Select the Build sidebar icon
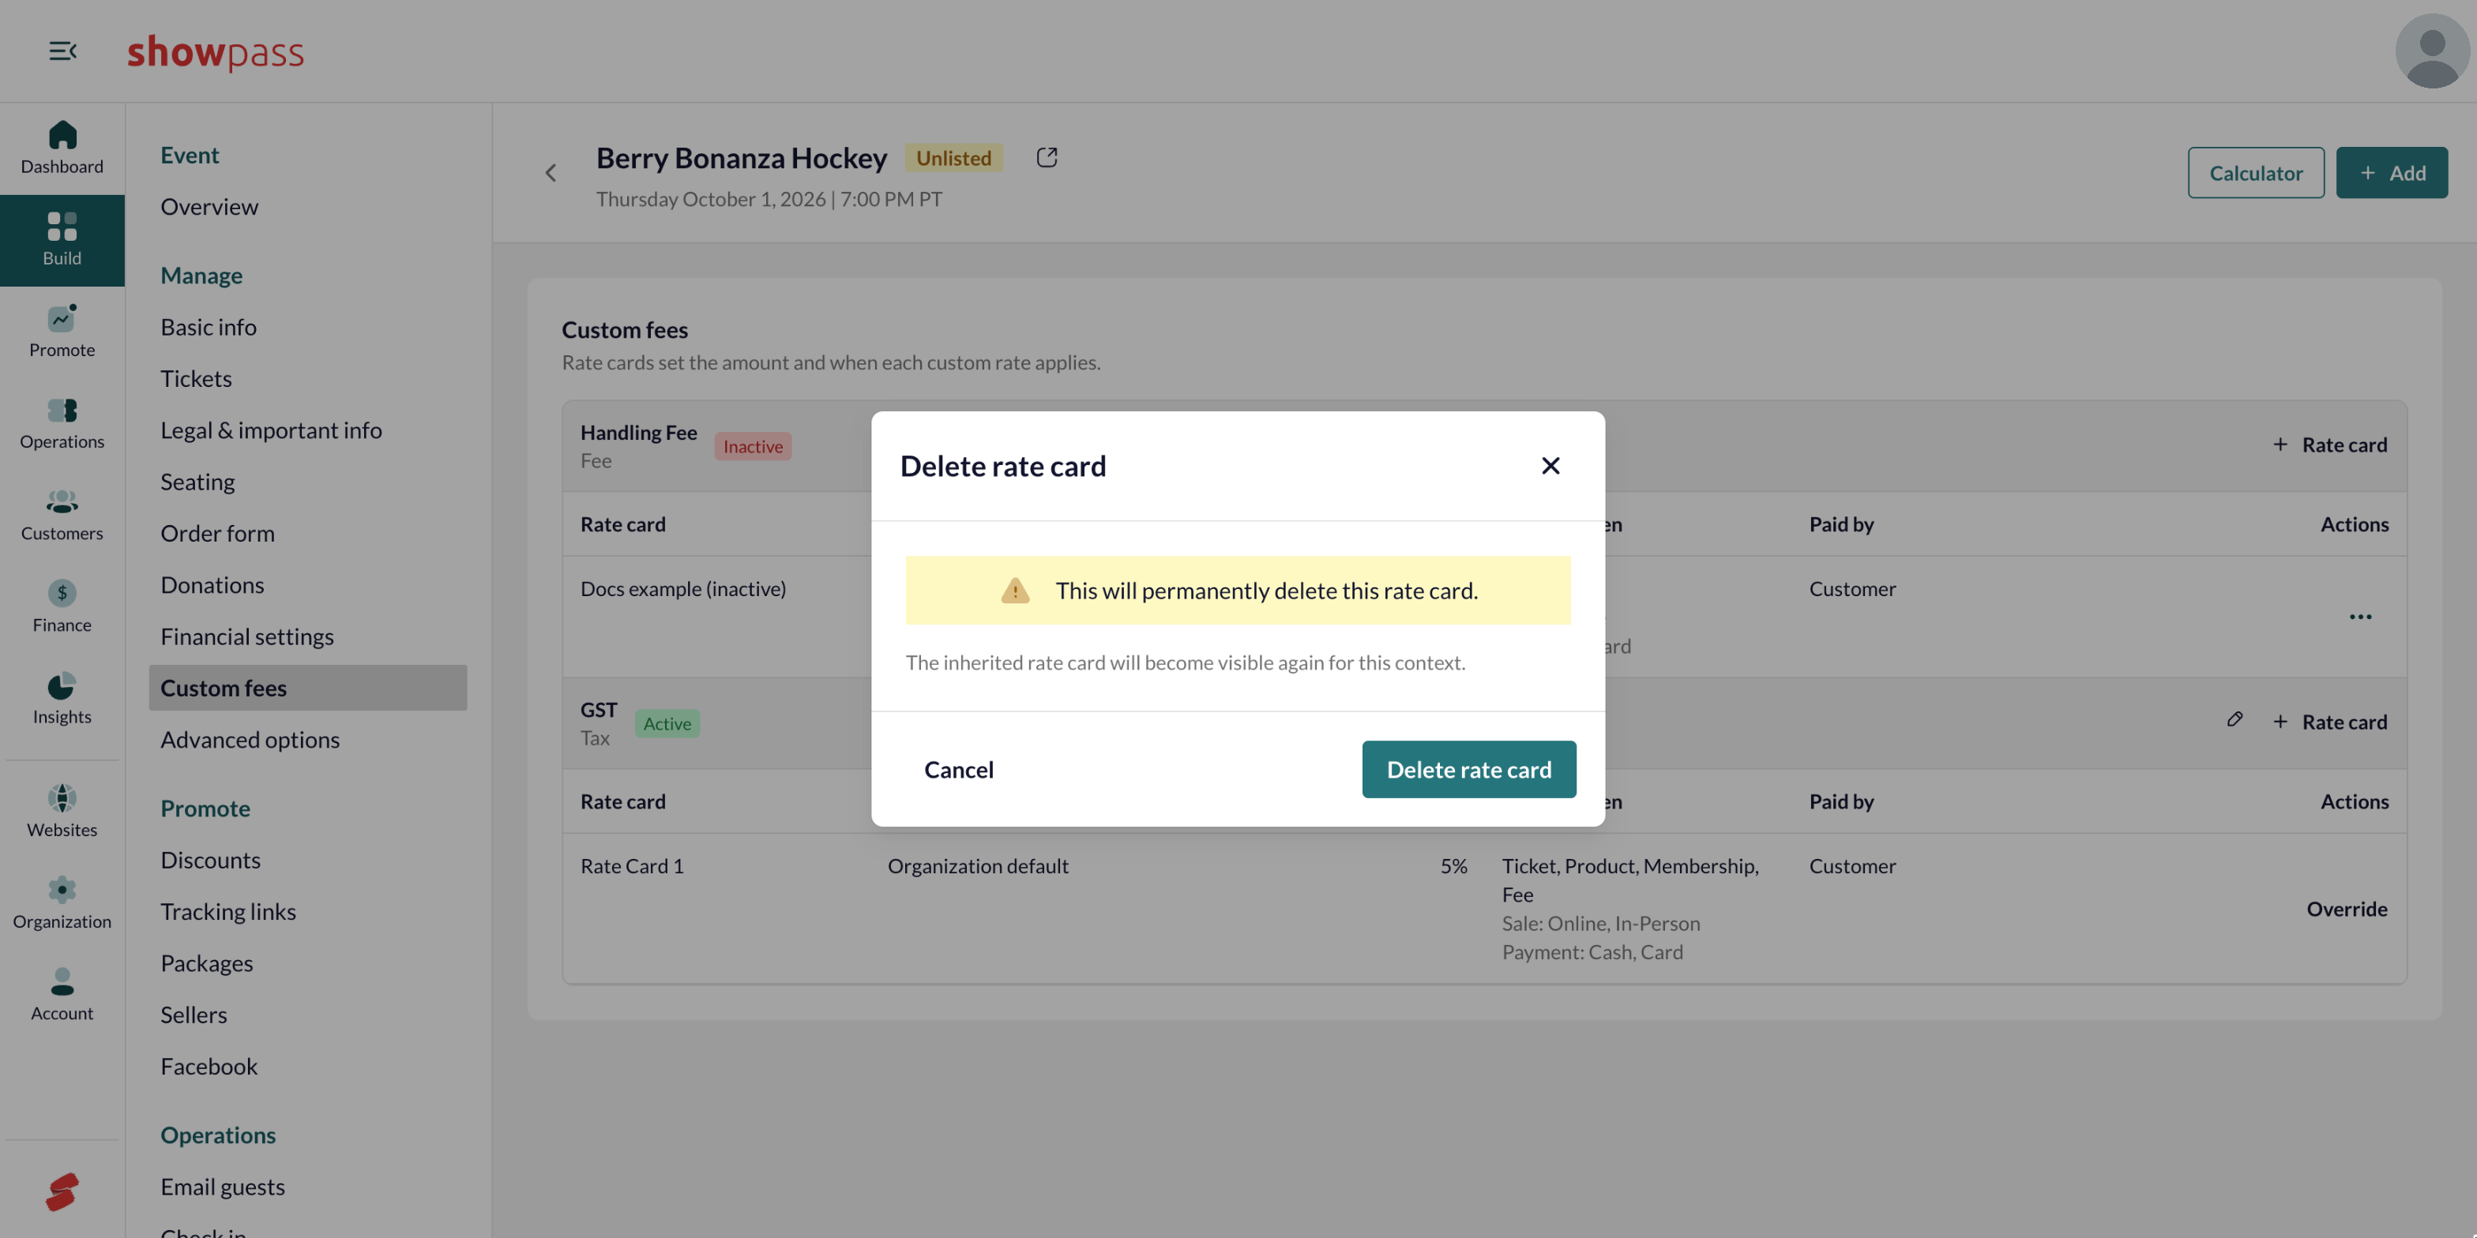The width and height of the screenshot is (2477, 1238). (62, 240)
